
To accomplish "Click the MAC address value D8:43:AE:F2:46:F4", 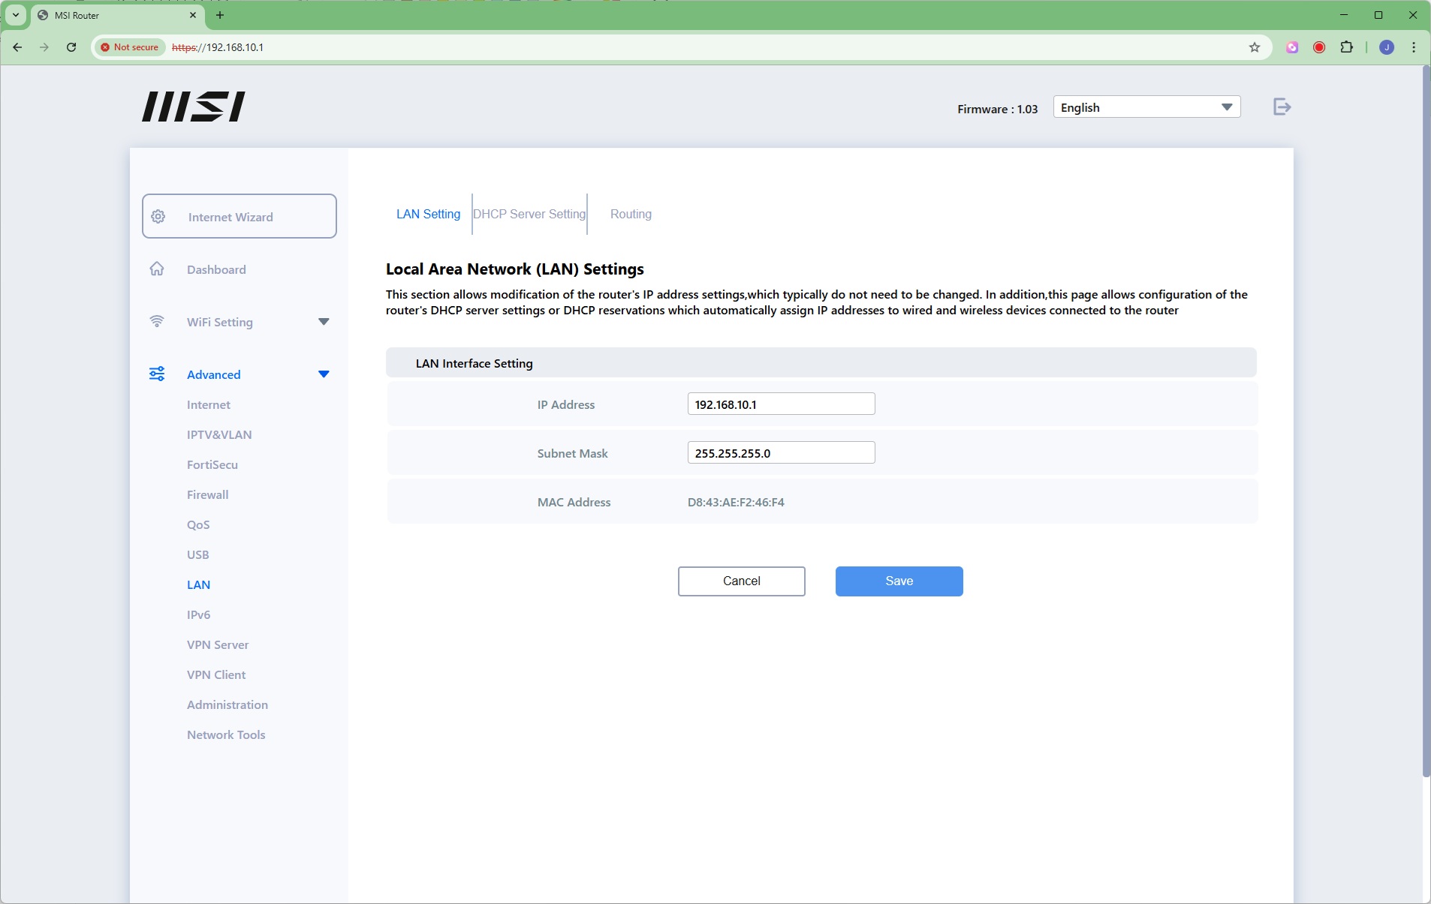I will [736, 502].
